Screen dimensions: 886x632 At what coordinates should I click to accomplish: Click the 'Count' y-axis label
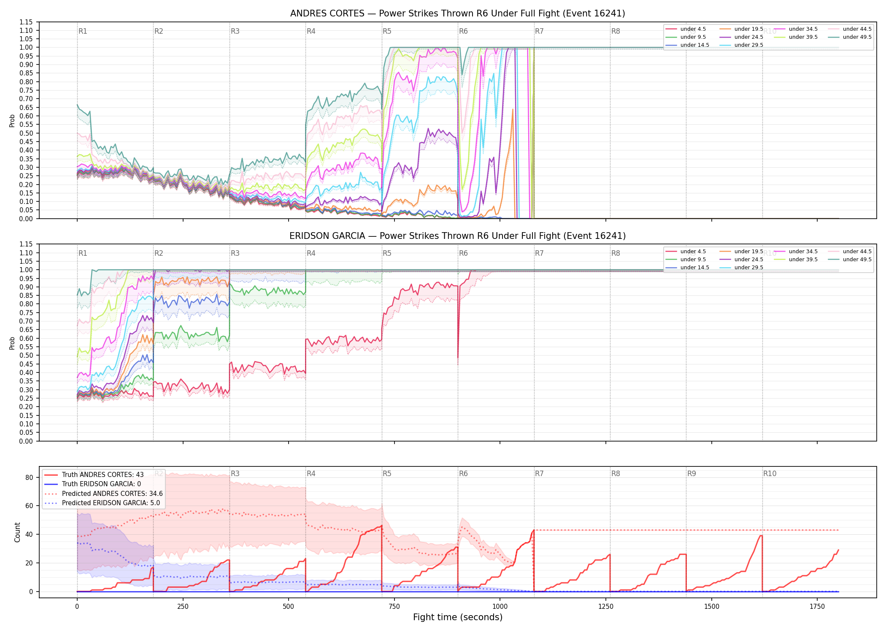17,532
